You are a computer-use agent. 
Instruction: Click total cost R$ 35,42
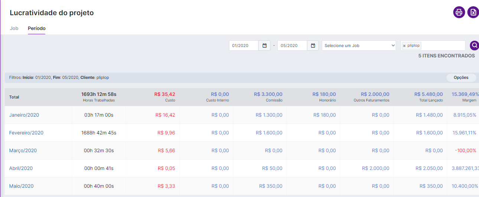pyautogui.click(x=164, y=94)
